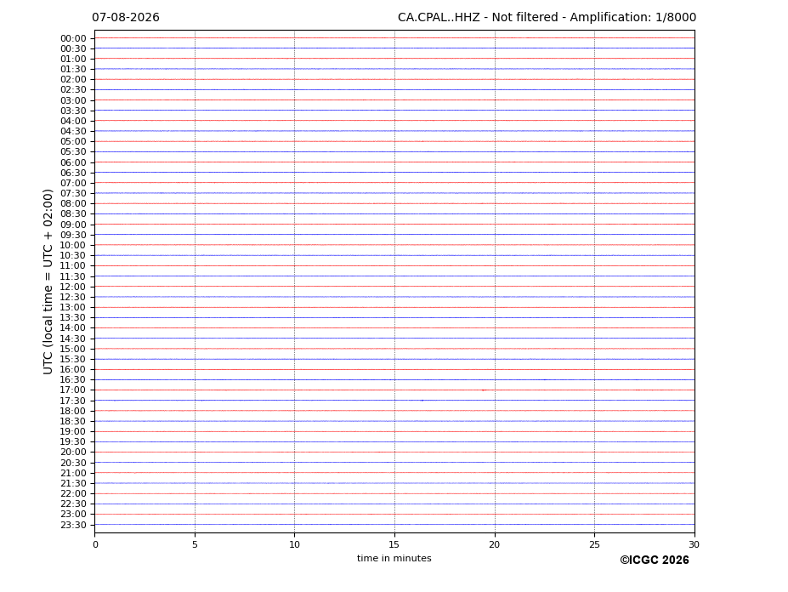Click the 19:30 time row label
Viewport: 788px width, 592px height.
click(x=73, y=442)
